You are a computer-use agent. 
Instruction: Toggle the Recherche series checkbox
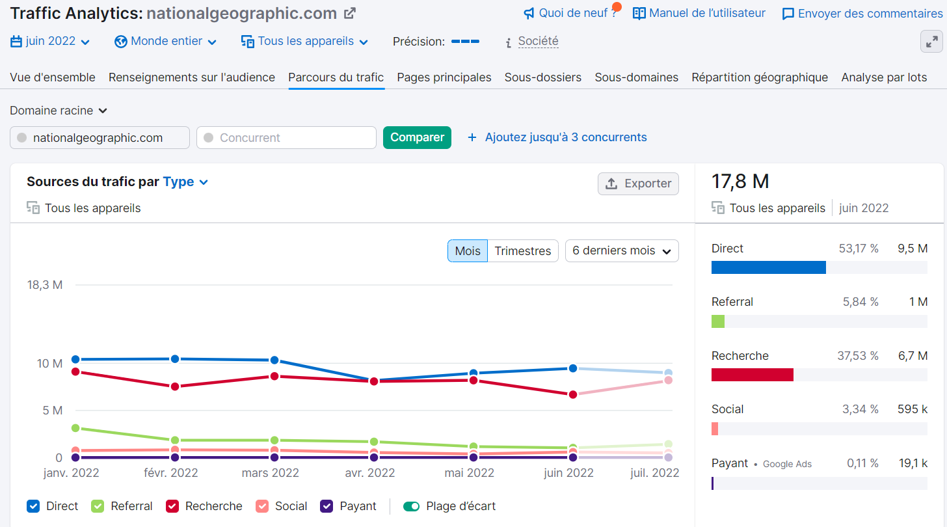coord(172,506)
